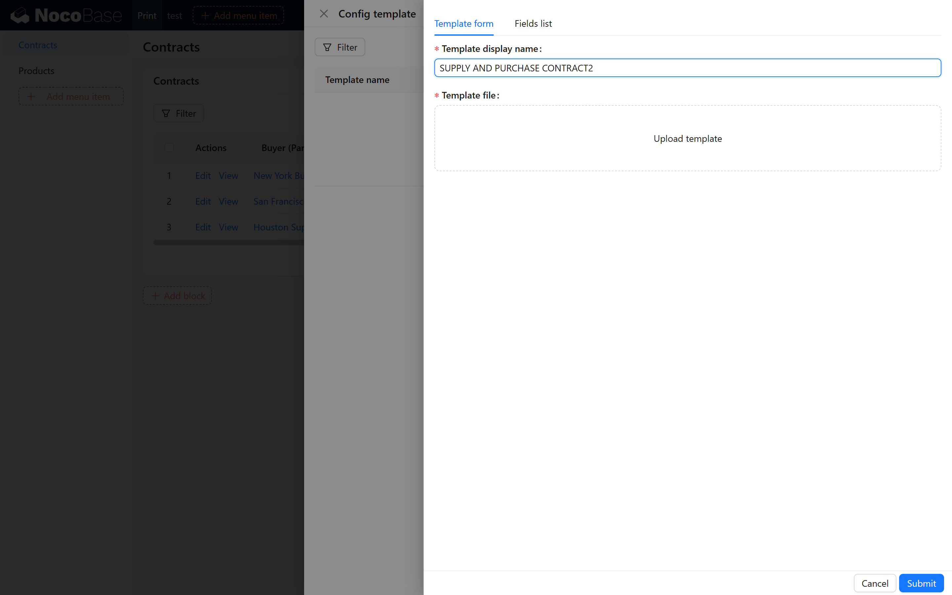Click View link for row 3
Image resolution: width=952 pixels, height=595 pixels.
pyautogui.click(x=228, y=227)
